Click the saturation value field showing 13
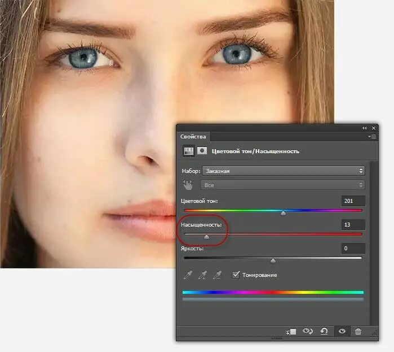The height and width of the screenshot is (352, 394). [353, 225]
